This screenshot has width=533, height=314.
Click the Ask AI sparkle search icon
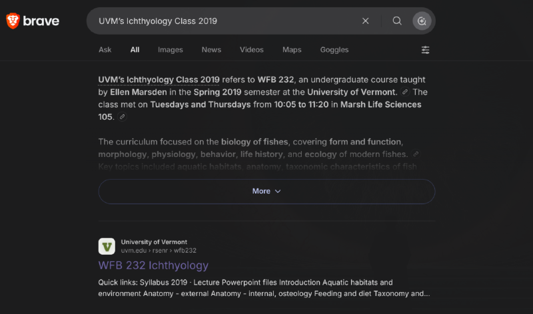pos(422,21)
